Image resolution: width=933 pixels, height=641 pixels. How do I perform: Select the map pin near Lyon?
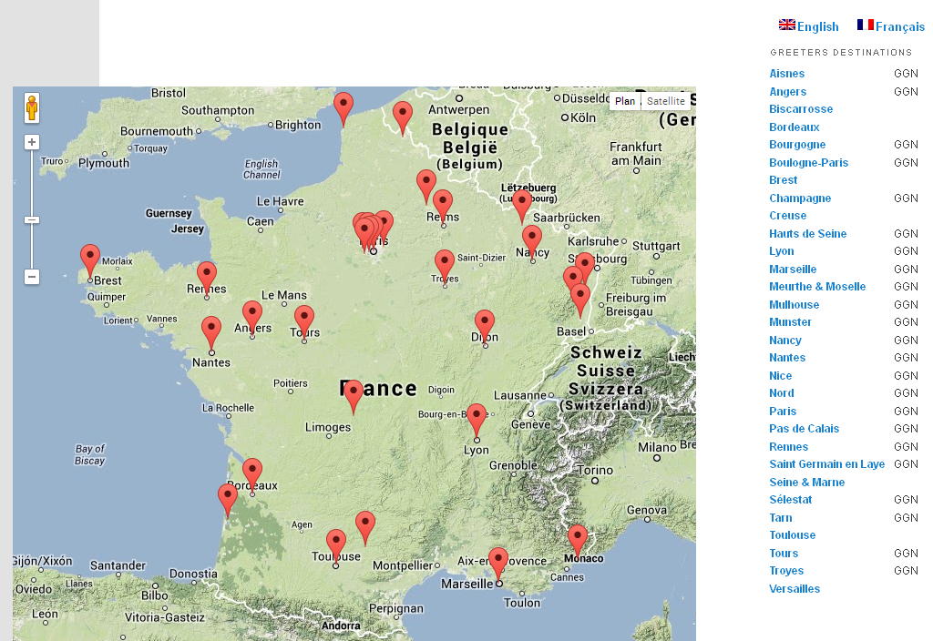pyautogui.click(x=476, y=418)
